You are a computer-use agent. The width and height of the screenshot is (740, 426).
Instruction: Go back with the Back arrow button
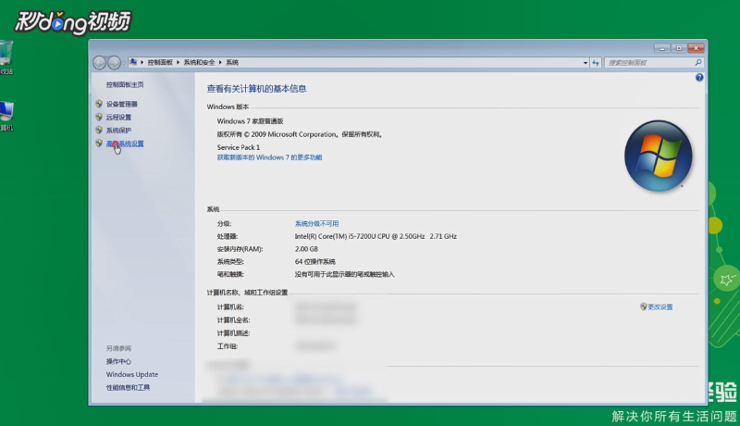[99, 62]
